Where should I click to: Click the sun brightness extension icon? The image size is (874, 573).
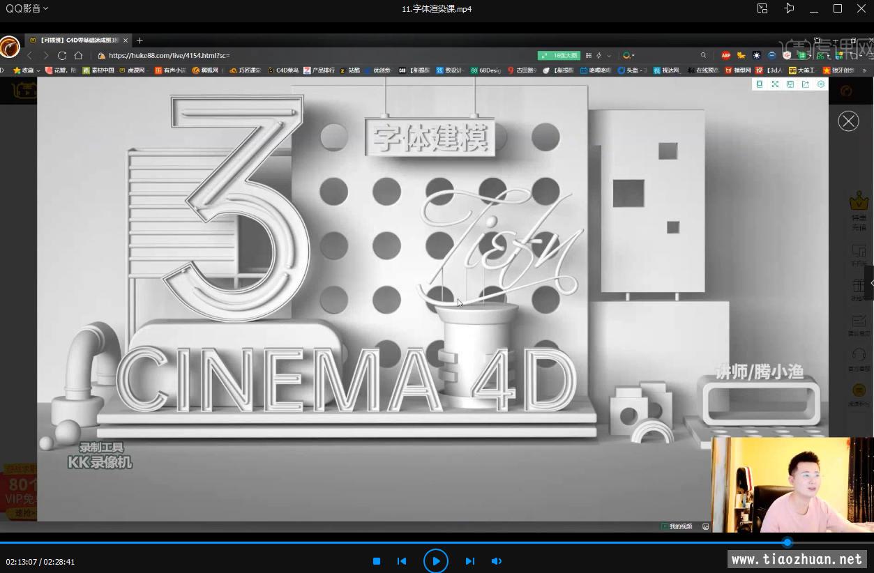(757, 55)
